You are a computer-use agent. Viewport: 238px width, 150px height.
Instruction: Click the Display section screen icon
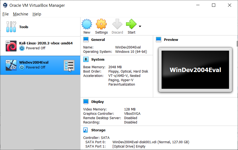tap(86, 102)
